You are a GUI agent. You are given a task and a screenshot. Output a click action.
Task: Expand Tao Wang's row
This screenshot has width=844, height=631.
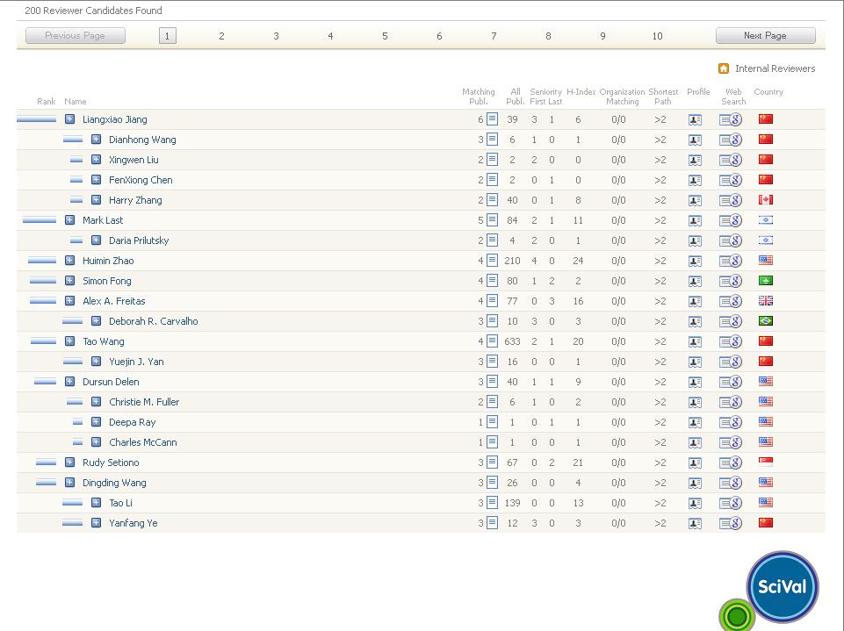point(69,341)
